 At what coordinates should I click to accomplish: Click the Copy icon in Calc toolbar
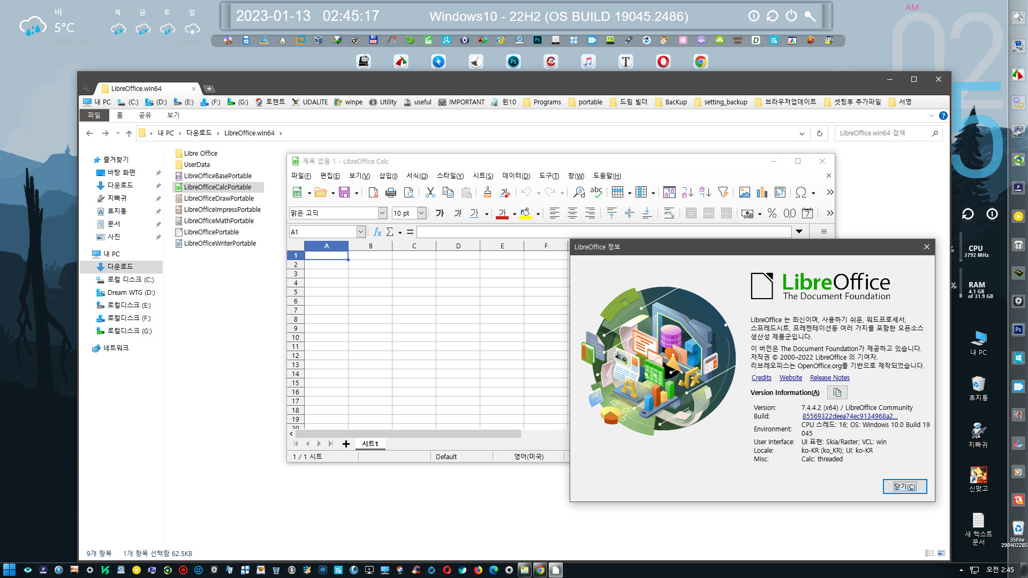coord(448,193)
